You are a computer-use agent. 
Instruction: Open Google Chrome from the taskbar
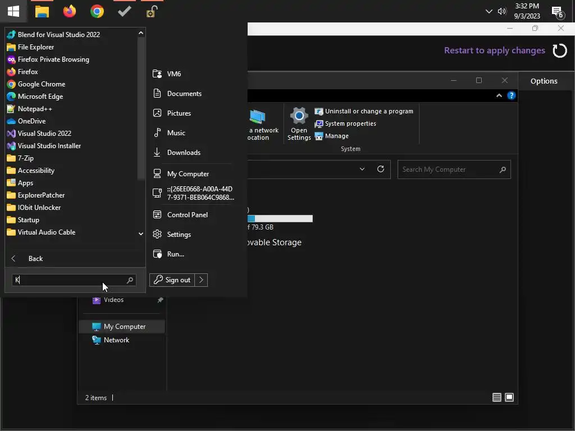pos(97,11)
